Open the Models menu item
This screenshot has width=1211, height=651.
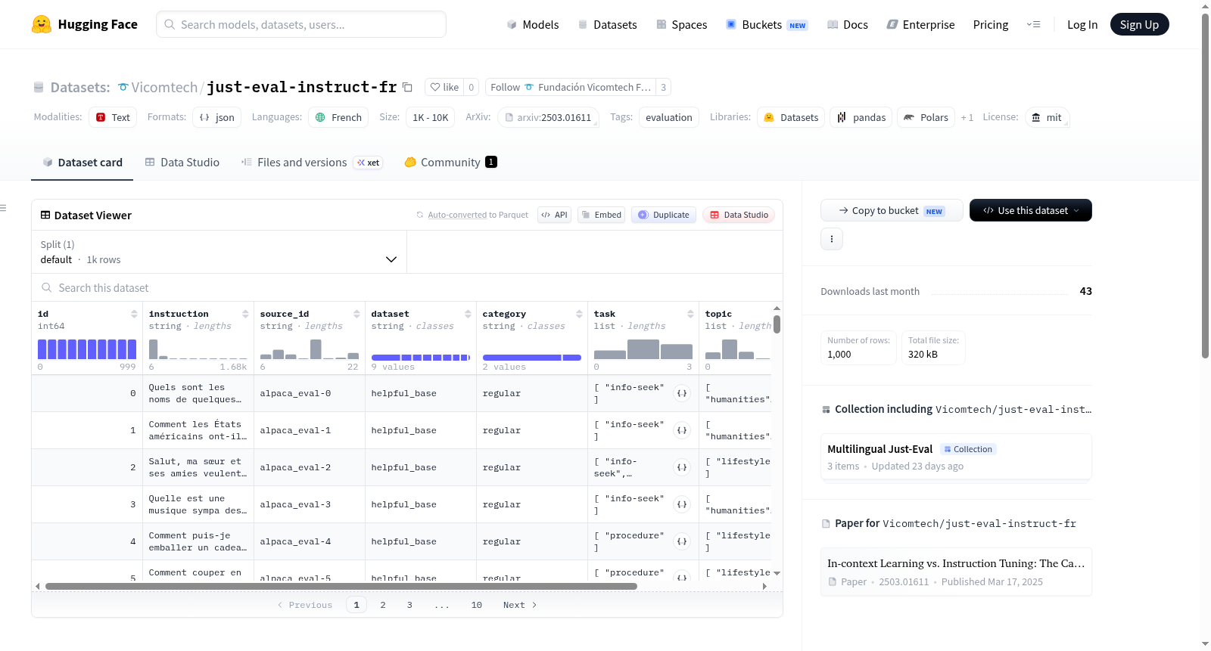point(533,24)
